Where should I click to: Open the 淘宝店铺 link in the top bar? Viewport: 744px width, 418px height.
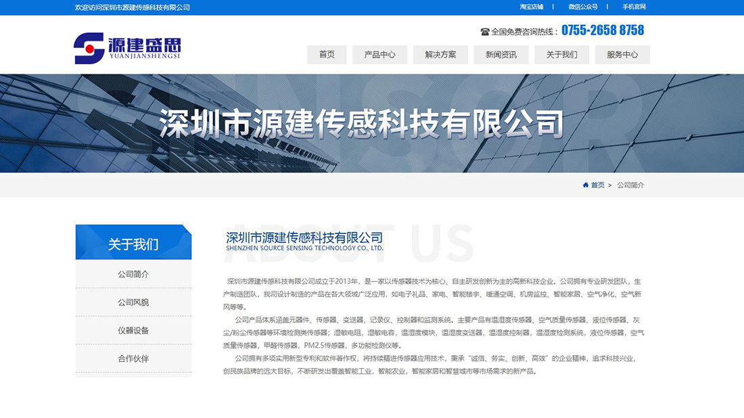[x=532, y=7]
